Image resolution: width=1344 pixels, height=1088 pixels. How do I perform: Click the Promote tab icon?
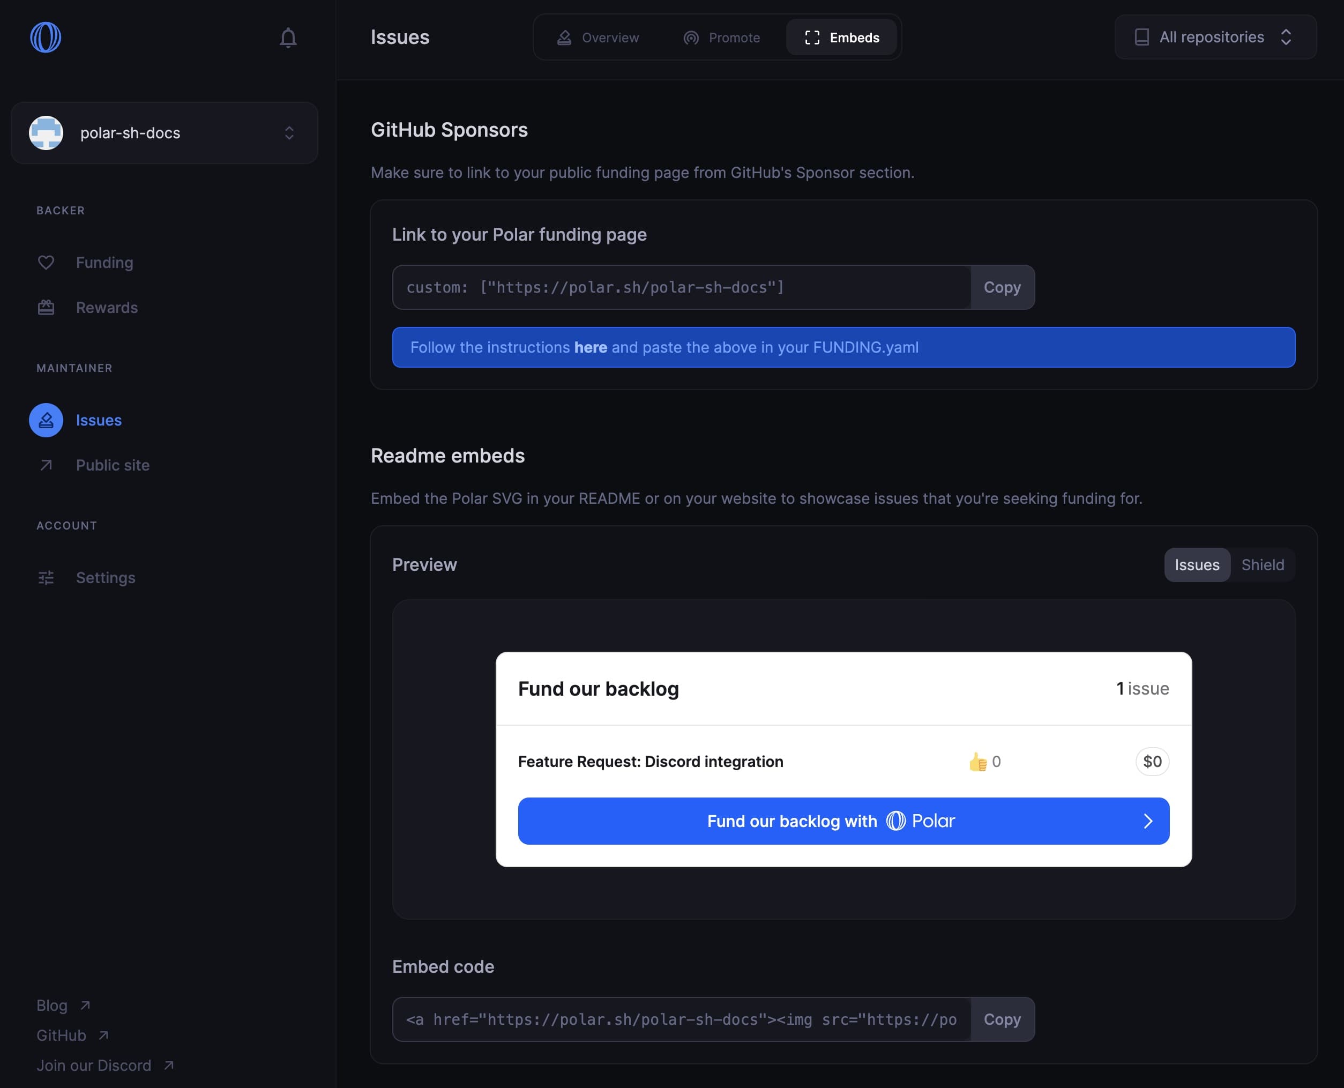click(x=689, y=35)
